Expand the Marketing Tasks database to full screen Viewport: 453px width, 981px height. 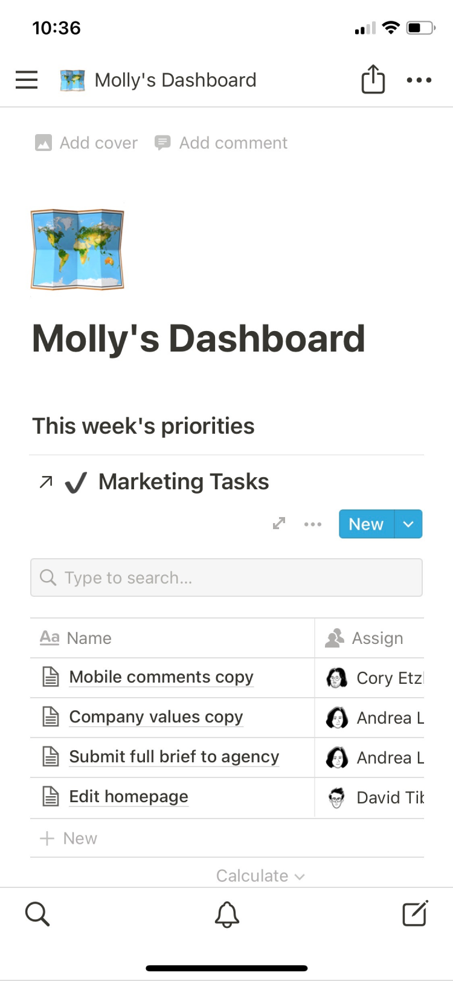(x=278, y=524)
